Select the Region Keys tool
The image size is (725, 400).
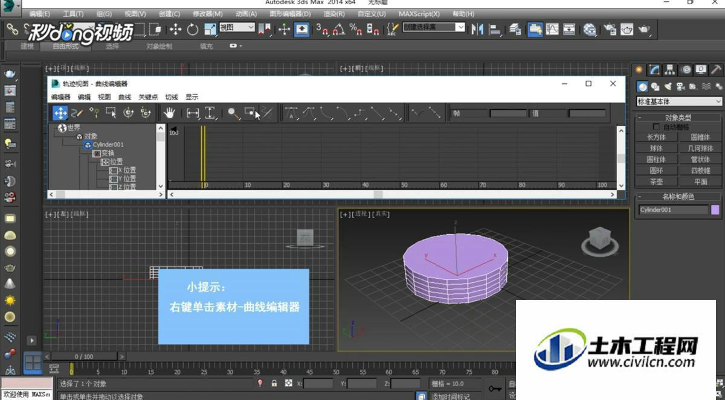click(111, 113)
